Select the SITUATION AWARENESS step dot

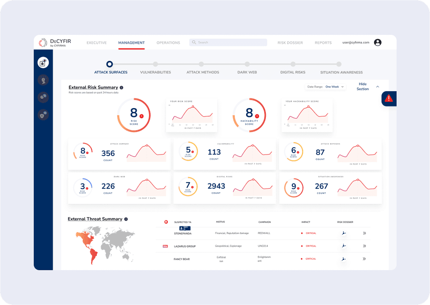[339, 64]
